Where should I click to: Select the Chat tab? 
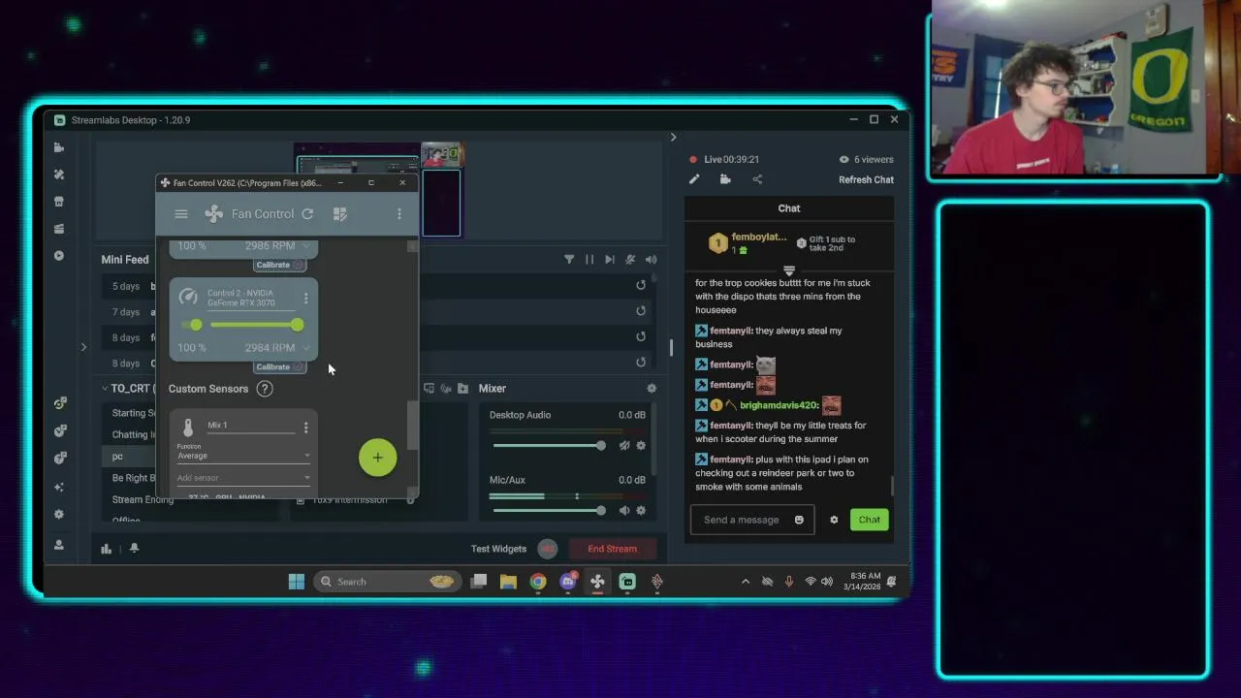[x=789, y=208]
